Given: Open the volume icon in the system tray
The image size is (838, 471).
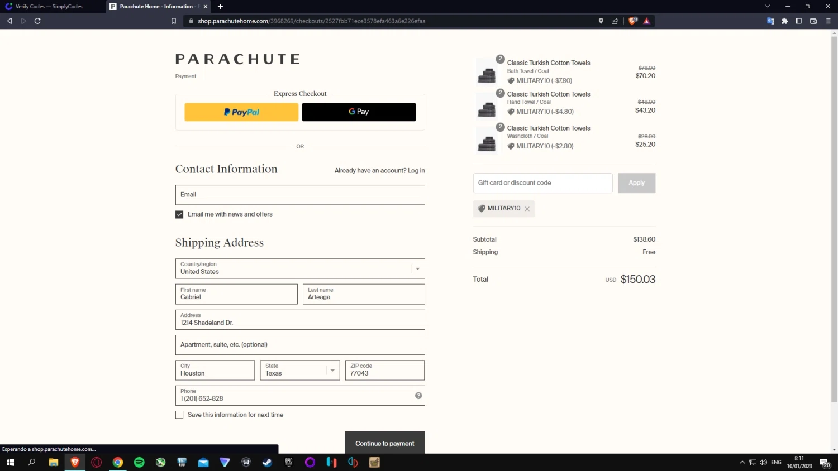Looking at the screenshot, I should coord(763,462).
